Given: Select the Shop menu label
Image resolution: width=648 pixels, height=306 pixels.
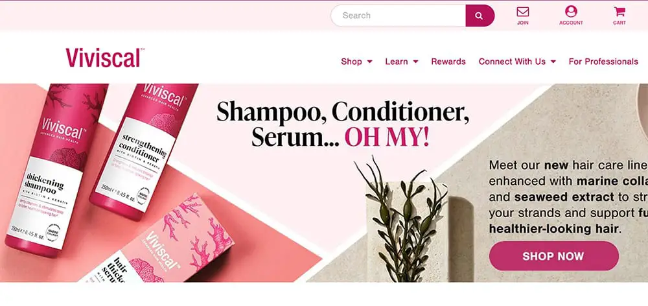Looking at the screenshot, I should pos(351,62).
